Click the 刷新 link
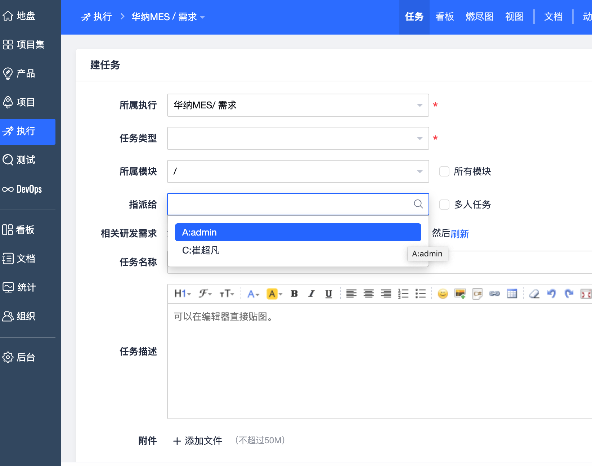Screen dimensions: 592x466 [460, 234]
